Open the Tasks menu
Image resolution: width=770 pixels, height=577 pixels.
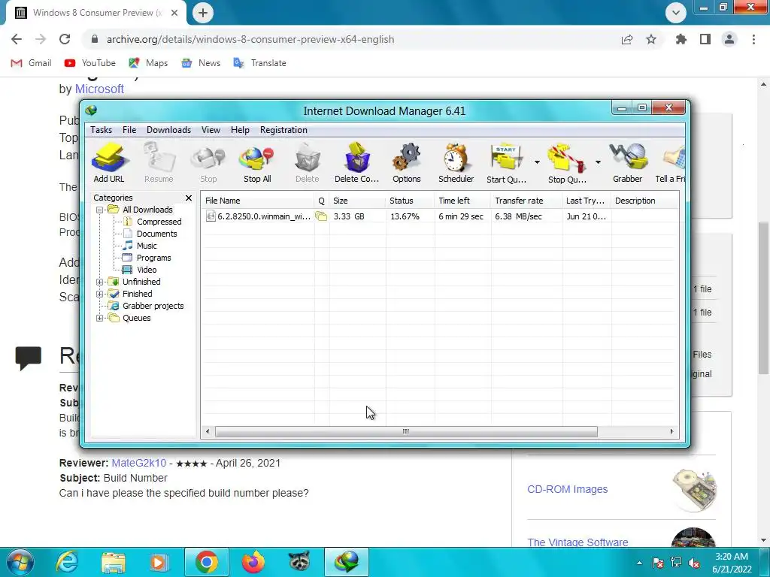click(102, 130)
